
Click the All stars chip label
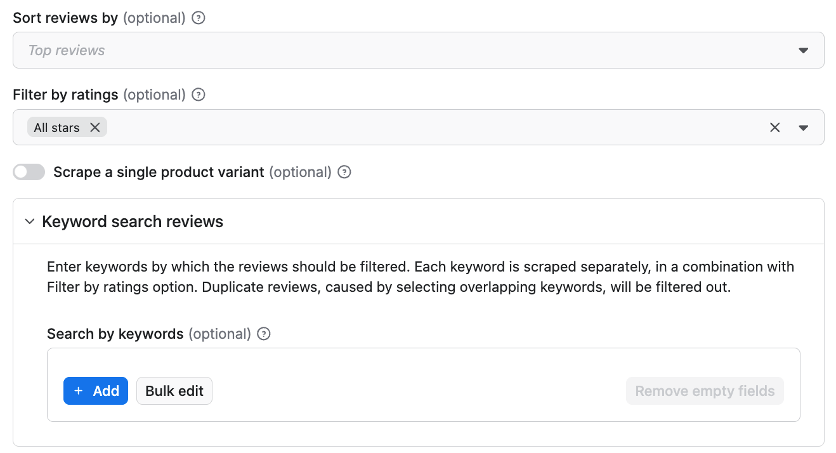(x=56, y=128)
